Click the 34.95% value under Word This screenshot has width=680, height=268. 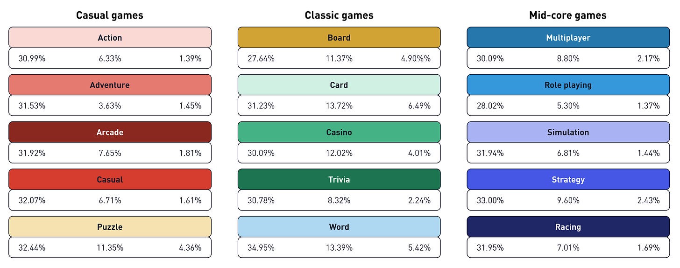(x=261, y=248)
